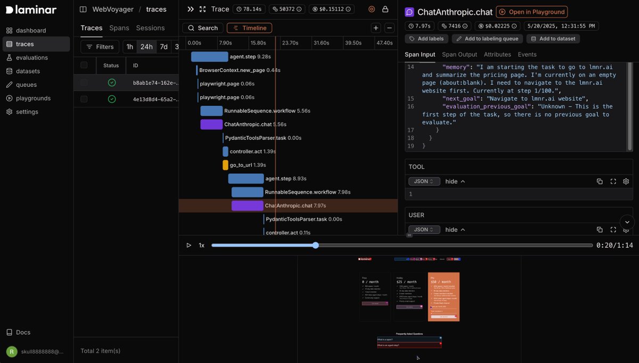Screen dimensions: 639x363
Task: Open Filters for traces
Action: click(x=100, y=47)
